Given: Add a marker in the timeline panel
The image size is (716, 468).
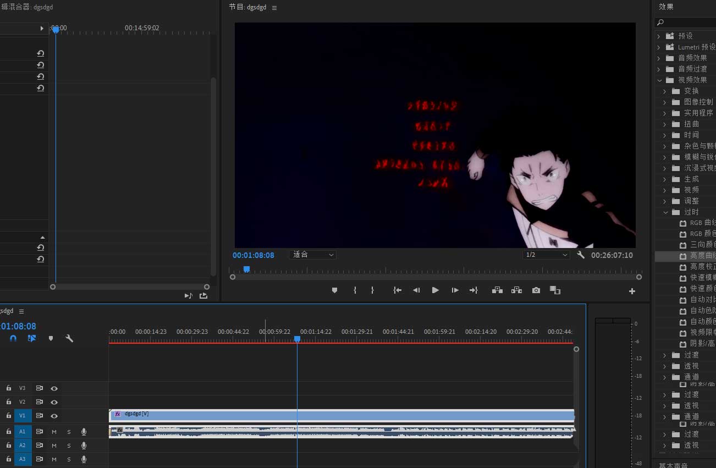Looking at the screenshot, I should [51, 338].
